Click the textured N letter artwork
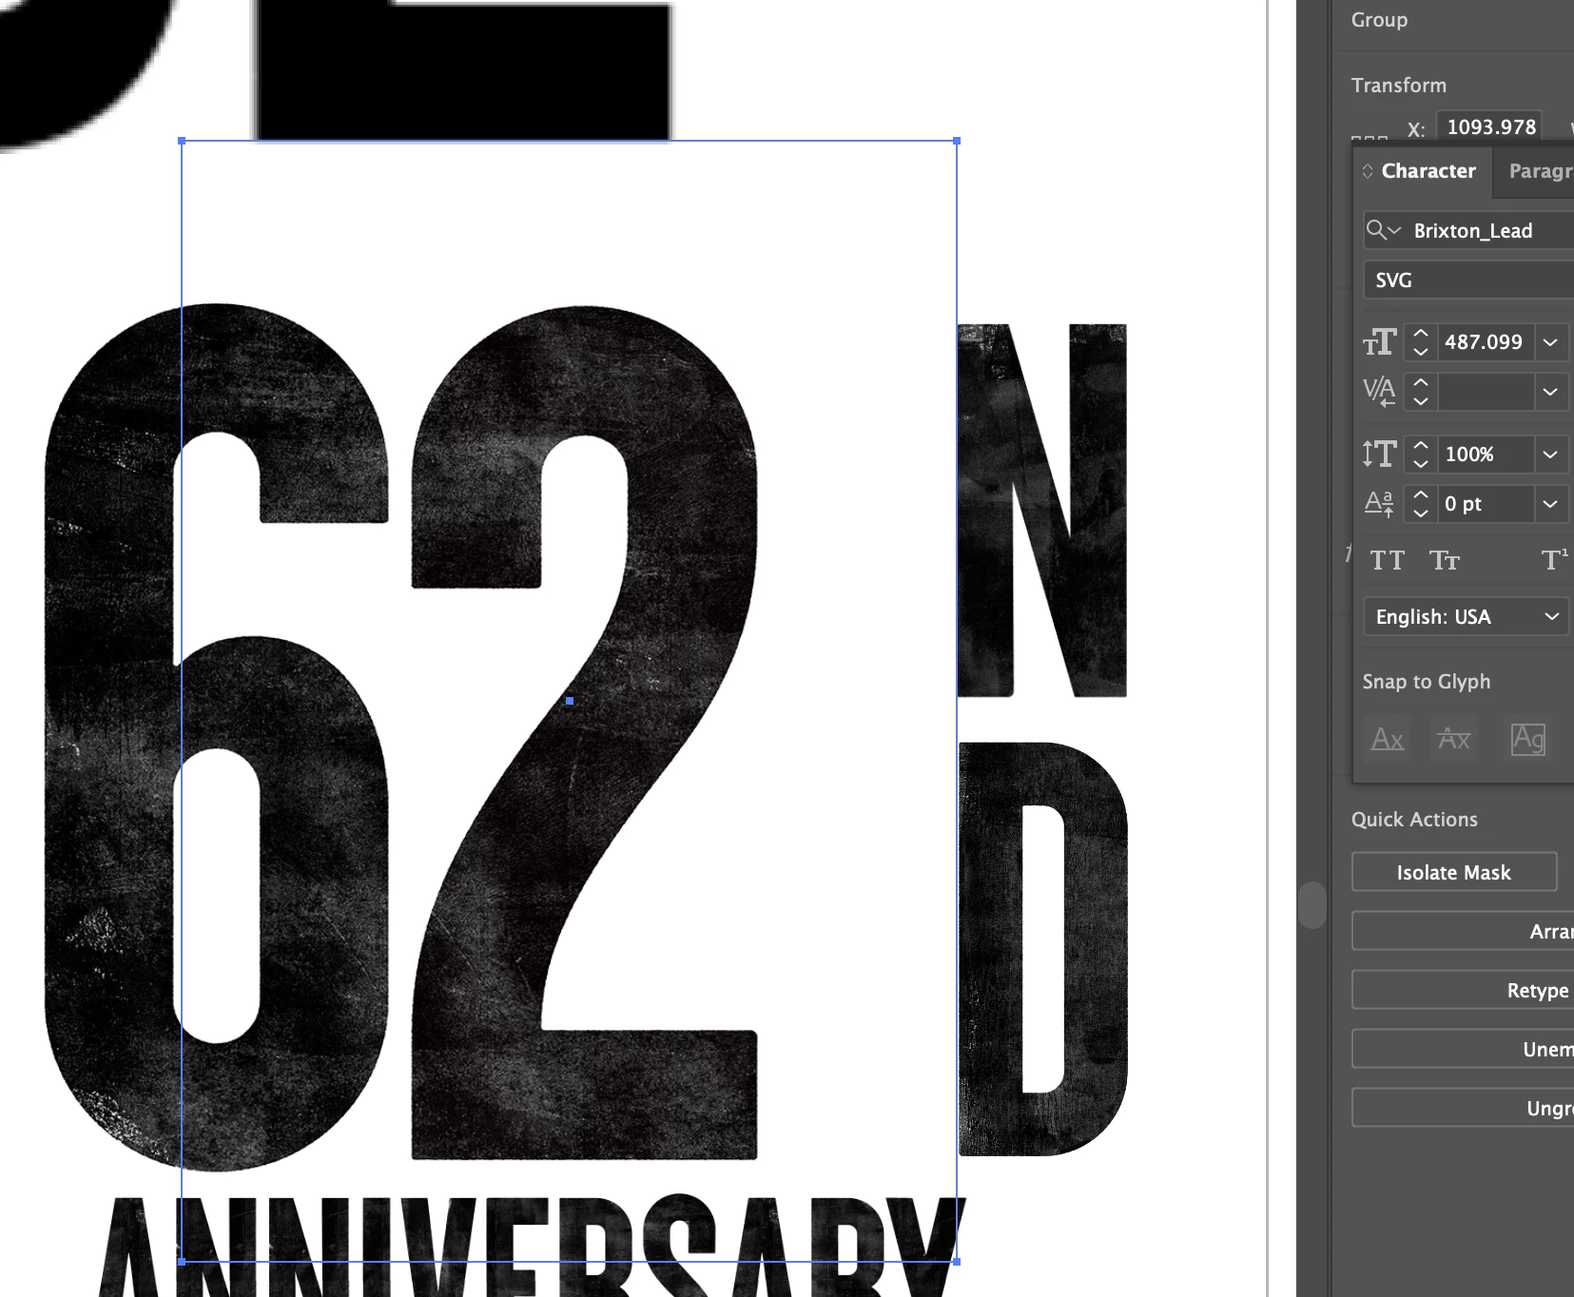 tap(1041, 511)
